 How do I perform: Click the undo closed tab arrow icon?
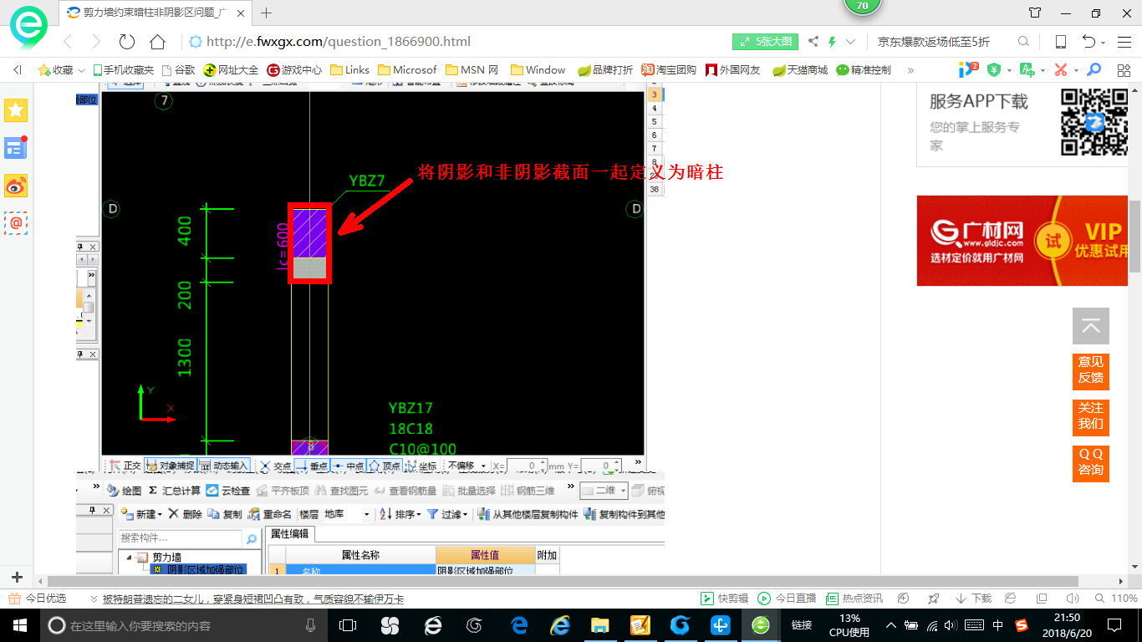1088,42
